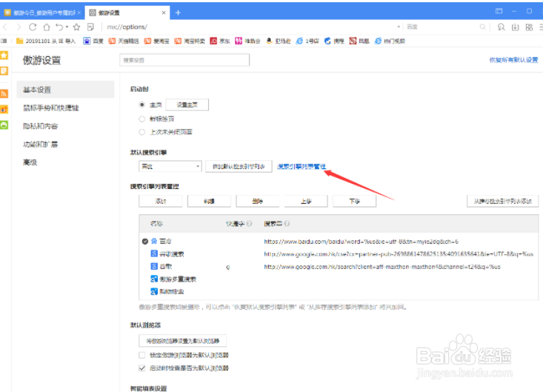Go back with the left arrow icon
Image resolution: width=543 pixels, height=392 pixels.
[5, 27]
